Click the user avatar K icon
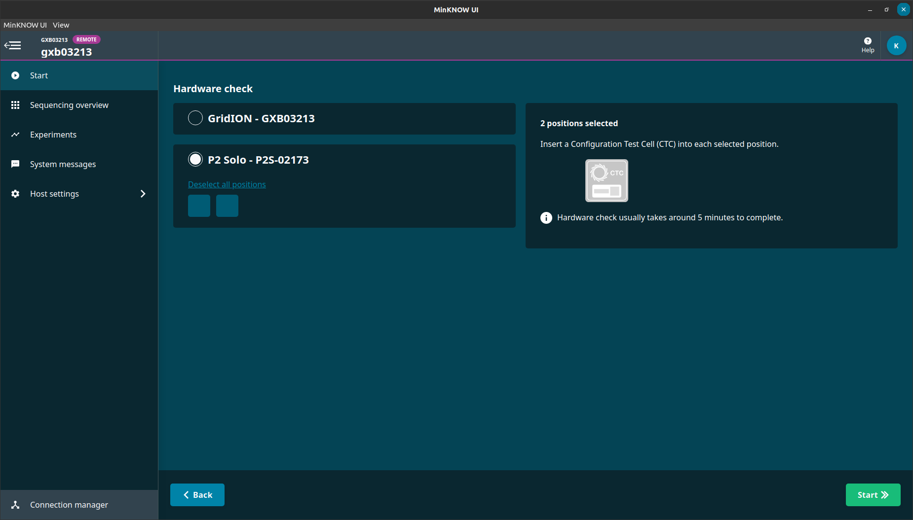The width and height of the screenshot is (913, 520). coord(896,46)
